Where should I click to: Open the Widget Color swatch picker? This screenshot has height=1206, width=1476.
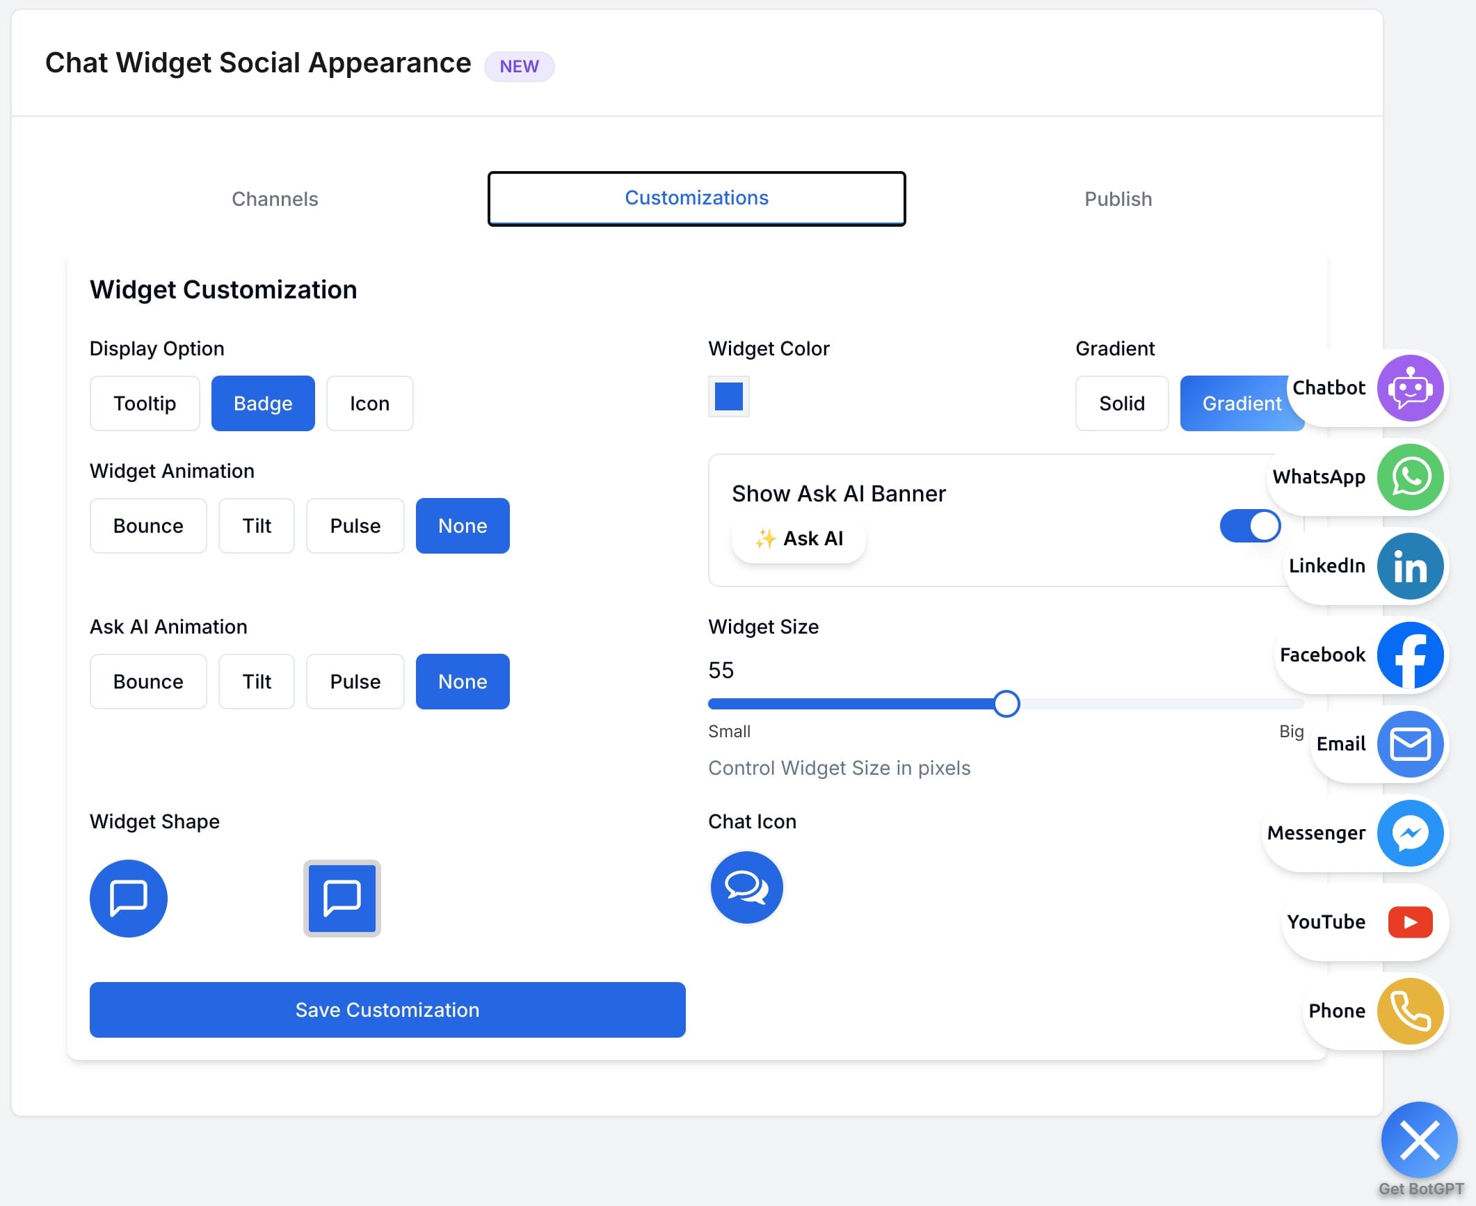click(x=728, y=396)
